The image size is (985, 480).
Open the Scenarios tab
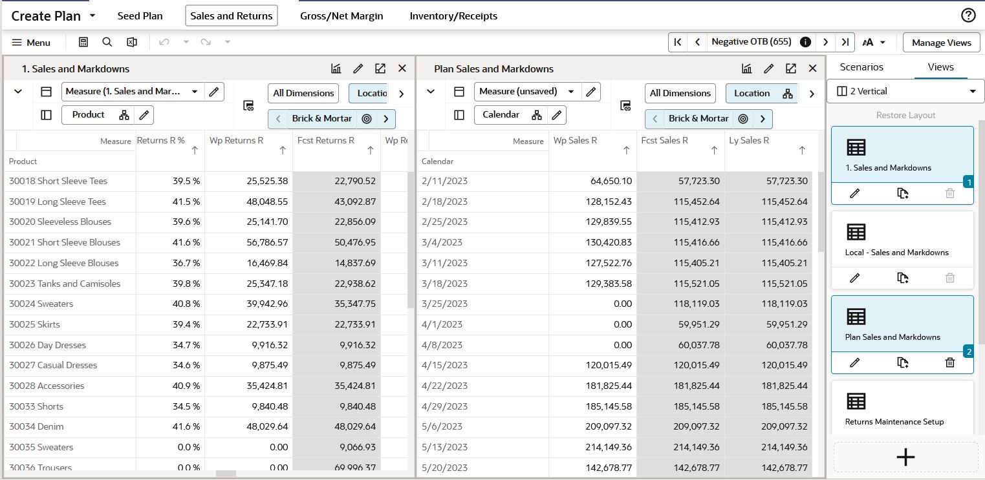[861, 67]
